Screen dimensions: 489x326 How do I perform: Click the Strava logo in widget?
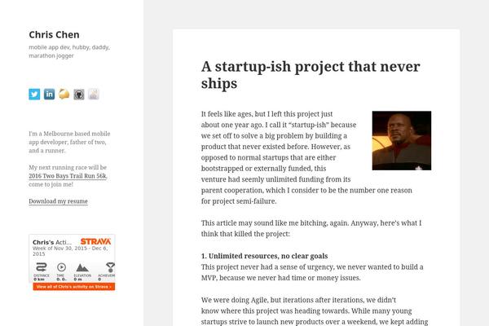[x=95, y=241]
